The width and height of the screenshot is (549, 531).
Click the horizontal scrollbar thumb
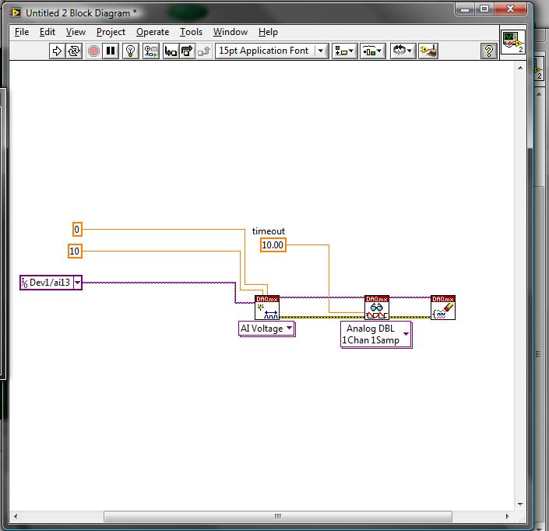[x=278, y=516]
